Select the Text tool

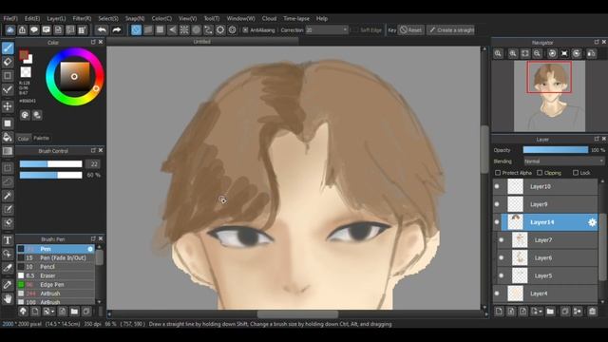[8, 240]
